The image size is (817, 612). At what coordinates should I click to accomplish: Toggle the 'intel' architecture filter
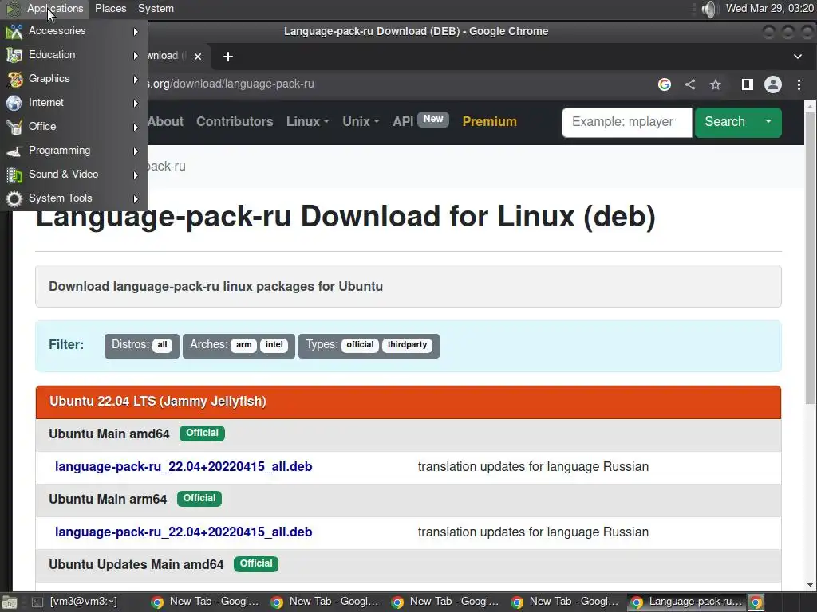pyautogui.click(x=274, y=345)
